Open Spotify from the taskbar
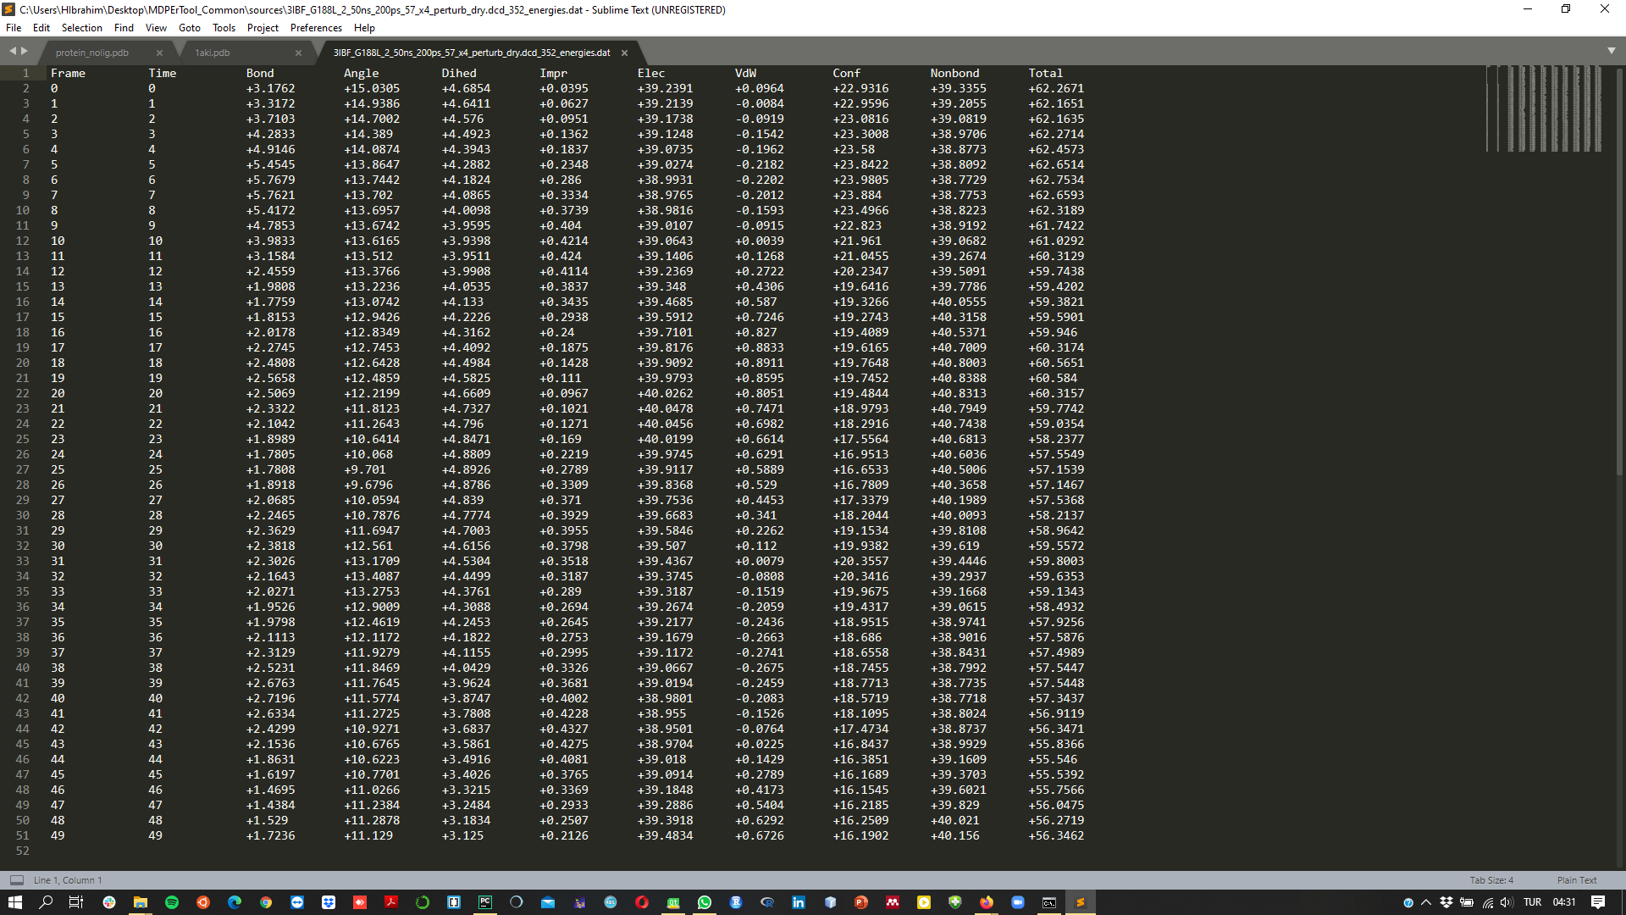 point(172,902)
